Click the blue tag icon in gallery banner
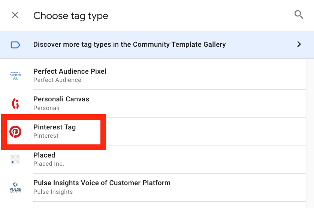Screen dimensions: 314x208 [15, 45]
